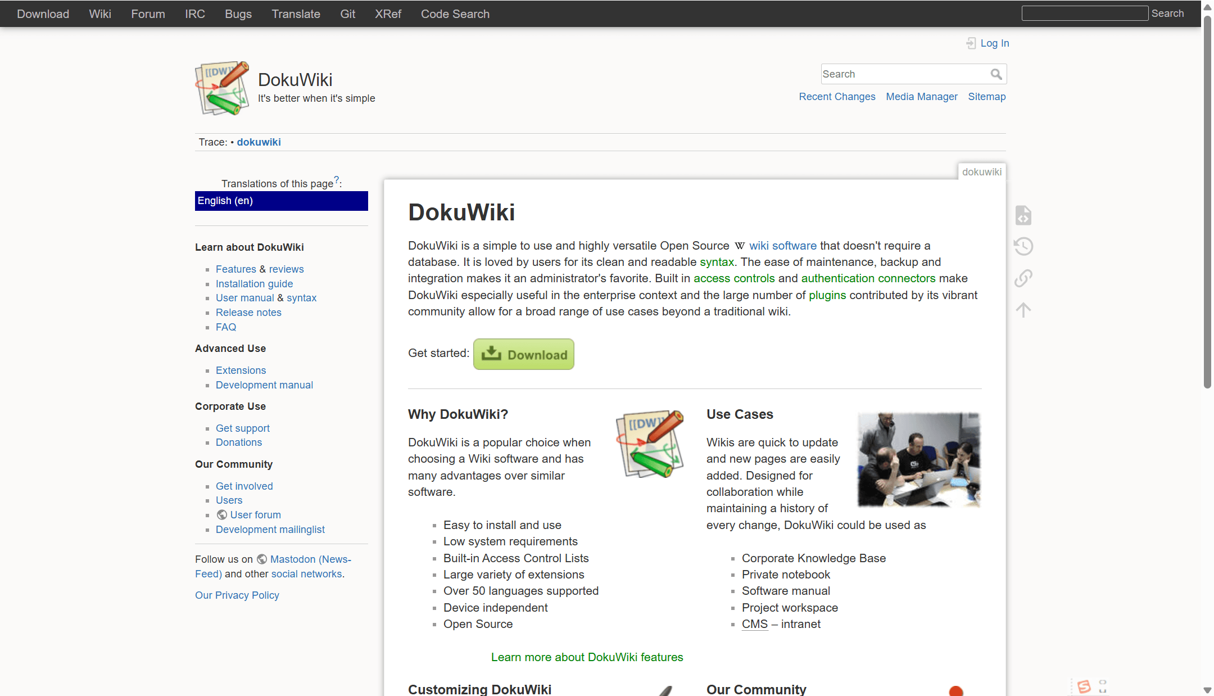Open Old revisions history icon
The width and height of the screenshot is (1214, 696).
(x=1023, y=246)
